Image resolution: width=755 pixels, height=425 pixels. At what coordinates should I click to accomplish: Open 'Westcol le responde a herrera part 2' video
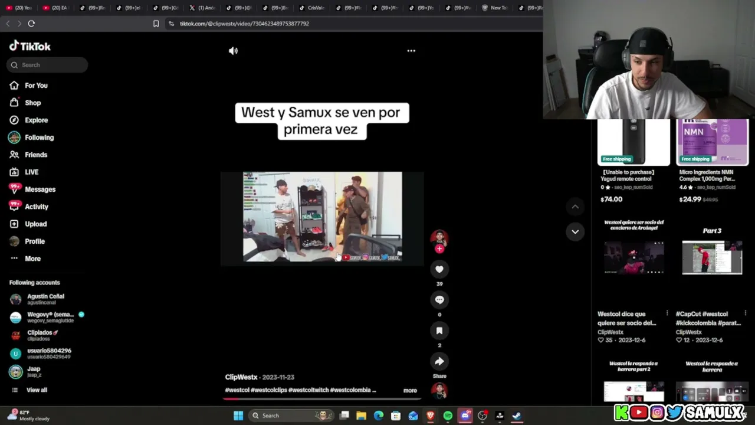point(633,381)
